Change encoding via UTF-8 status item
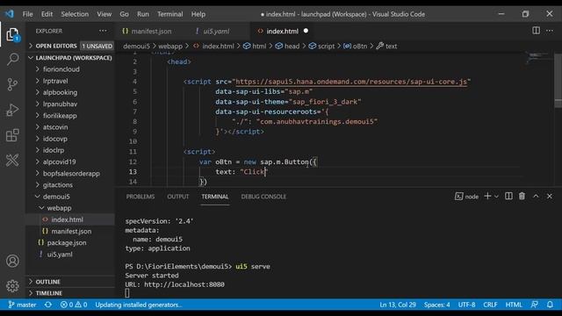562x316 pixels. [x=466, y=305]
